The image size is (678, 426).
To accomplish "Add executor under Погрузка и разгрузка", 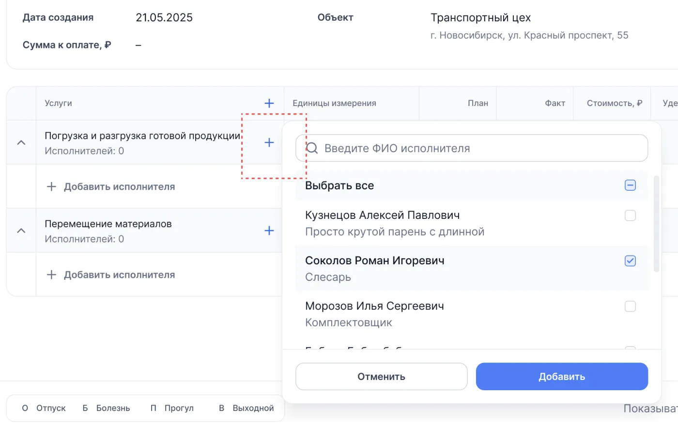I will [x=110, y=187].
